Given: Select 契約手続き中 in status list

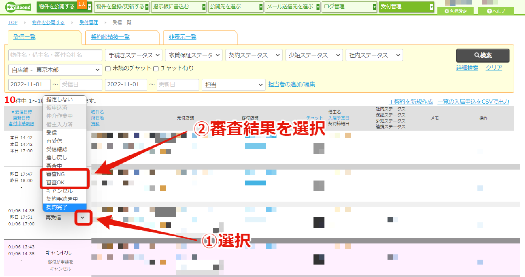Looking at the screenshot, I should [65, 199].
